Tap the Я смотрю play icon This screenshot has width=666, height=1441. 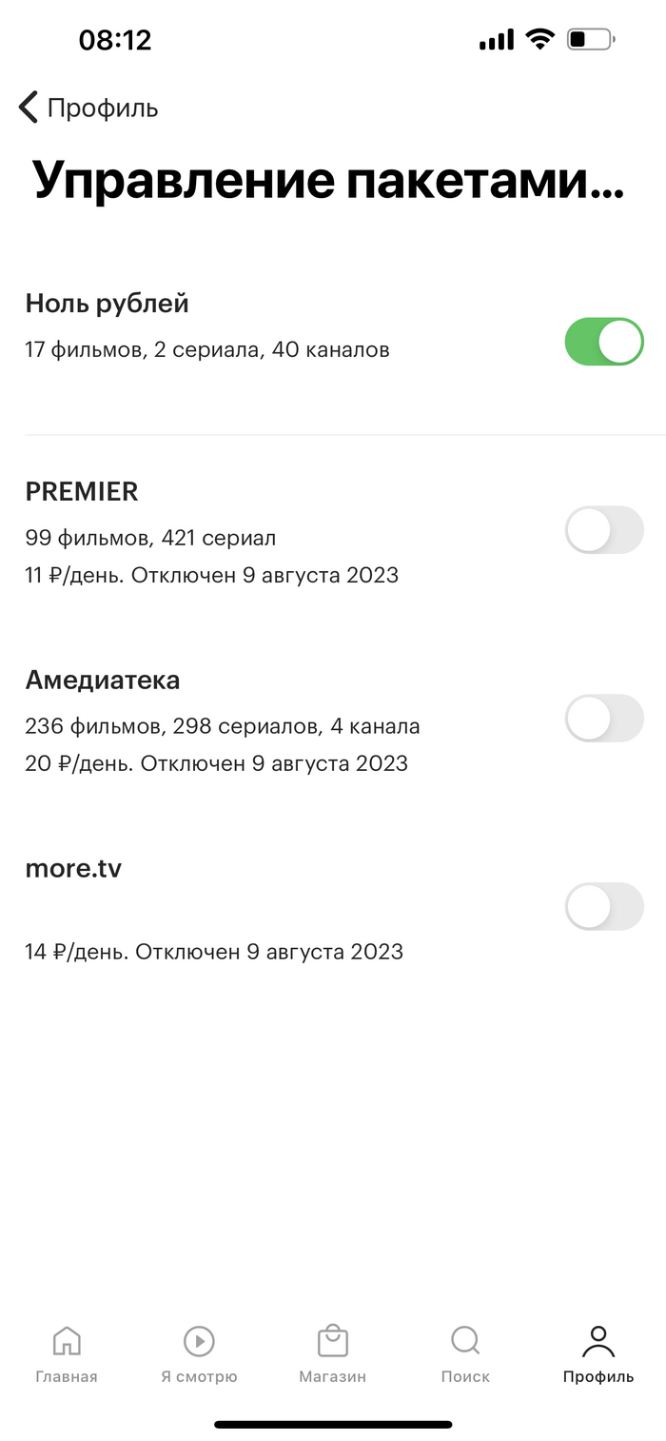click(199, 1342)
